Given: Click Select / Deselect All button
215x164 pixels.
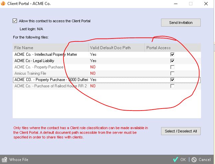Looking at the screenshot, I should (x=181, y=131).
